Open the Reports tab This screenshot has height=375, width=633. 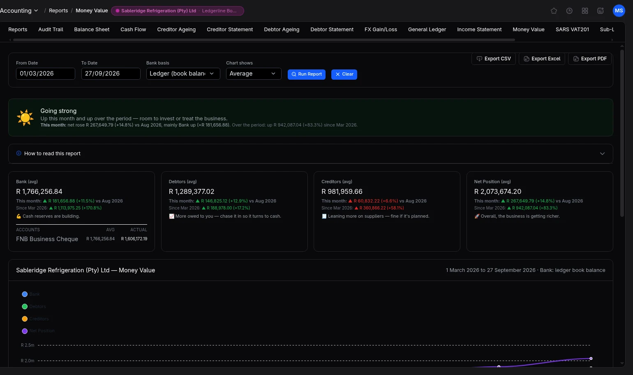(18, 30)
